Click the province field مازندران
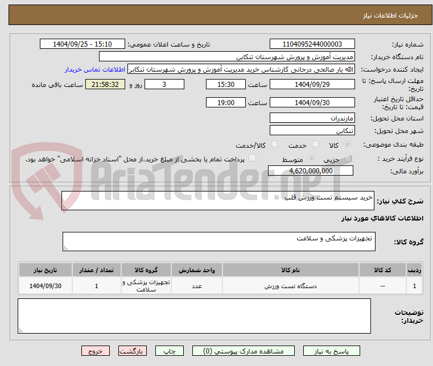 point(312,118)
